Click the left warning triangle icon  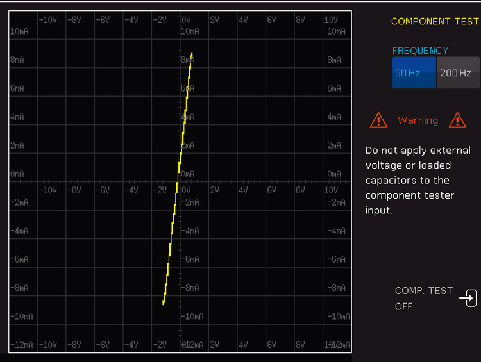pos(378,120)
